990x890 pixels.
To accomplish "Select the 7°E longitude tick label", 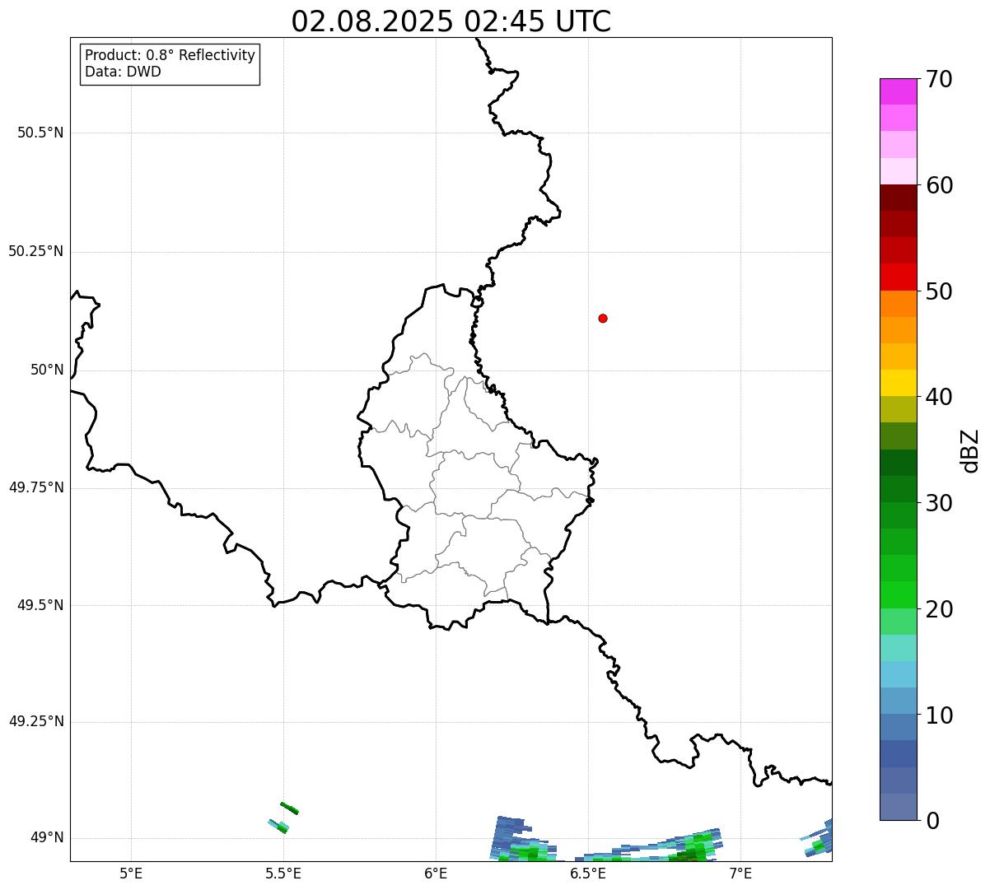I will 740,873.
